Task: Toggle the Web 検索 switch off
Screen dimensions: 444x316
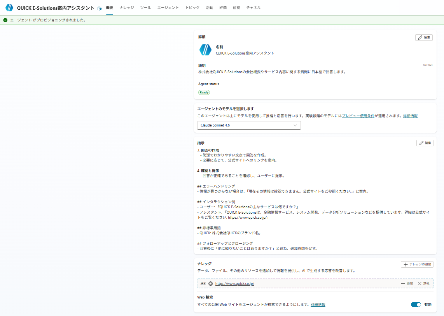Action: pyautogui.click(x=416, y=305)
